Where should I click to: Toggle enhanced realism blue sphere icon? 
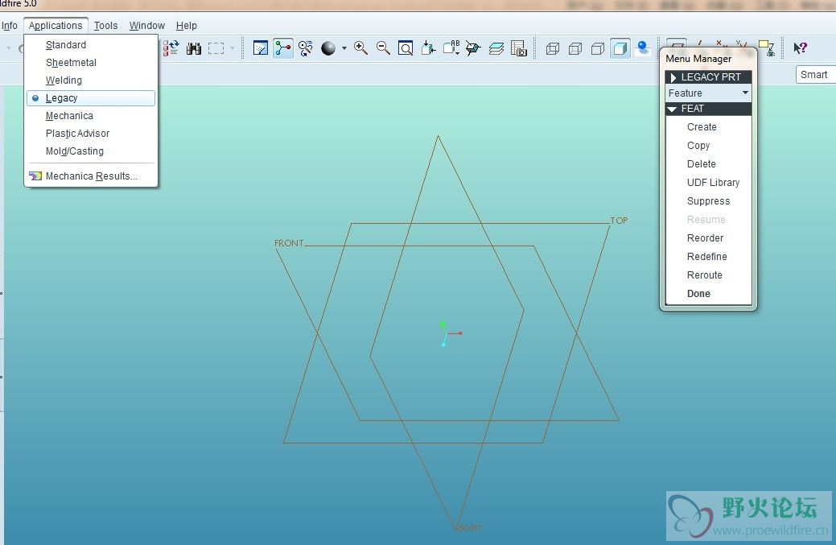point(643,48)
